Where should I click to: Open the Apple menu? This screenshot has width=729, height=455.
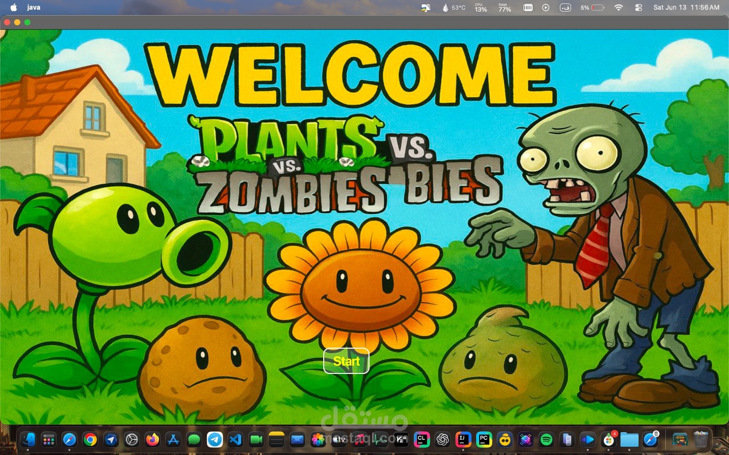(x=14, y=7)
